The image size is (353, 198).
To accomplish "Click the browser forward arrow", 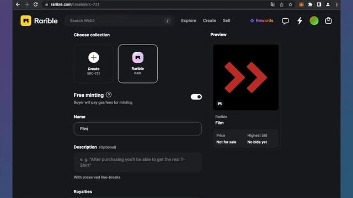I will [26, 4].
